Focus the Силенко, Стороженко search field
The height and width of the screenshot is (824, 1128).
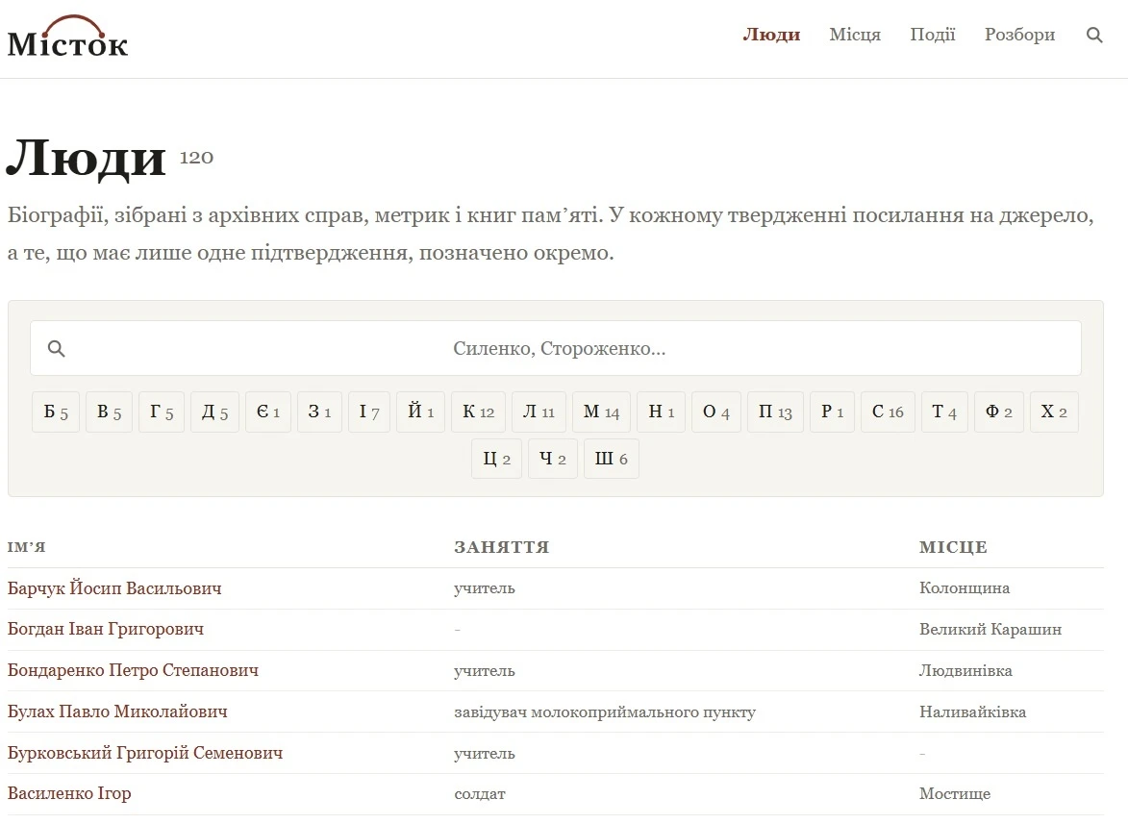[556, 348]
